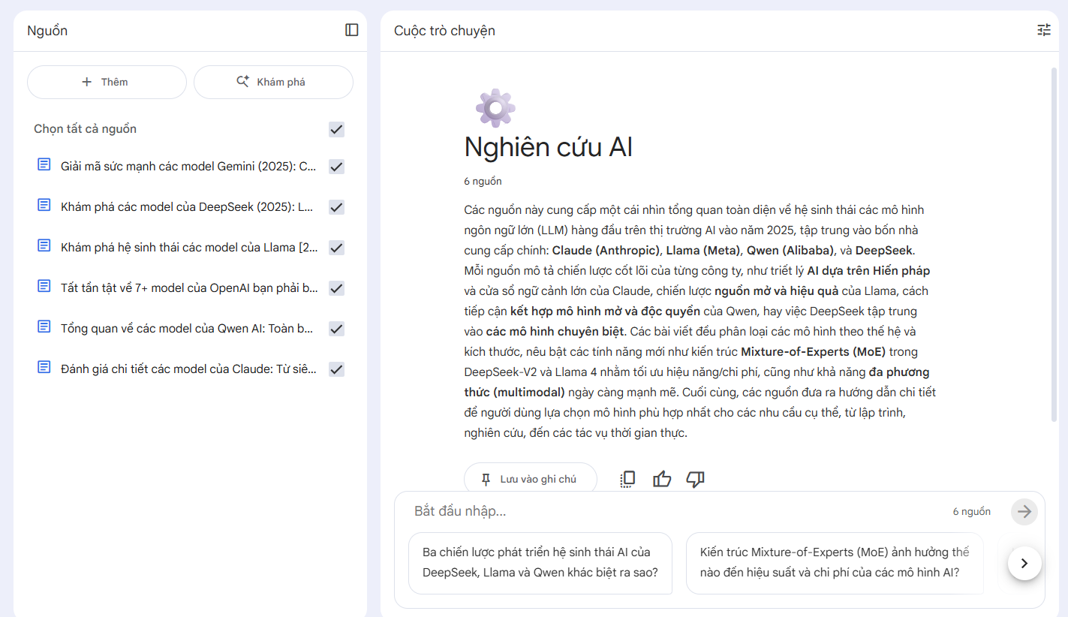
Task: Copy the AI summary using the copy icon
Action: click(627, 478)
